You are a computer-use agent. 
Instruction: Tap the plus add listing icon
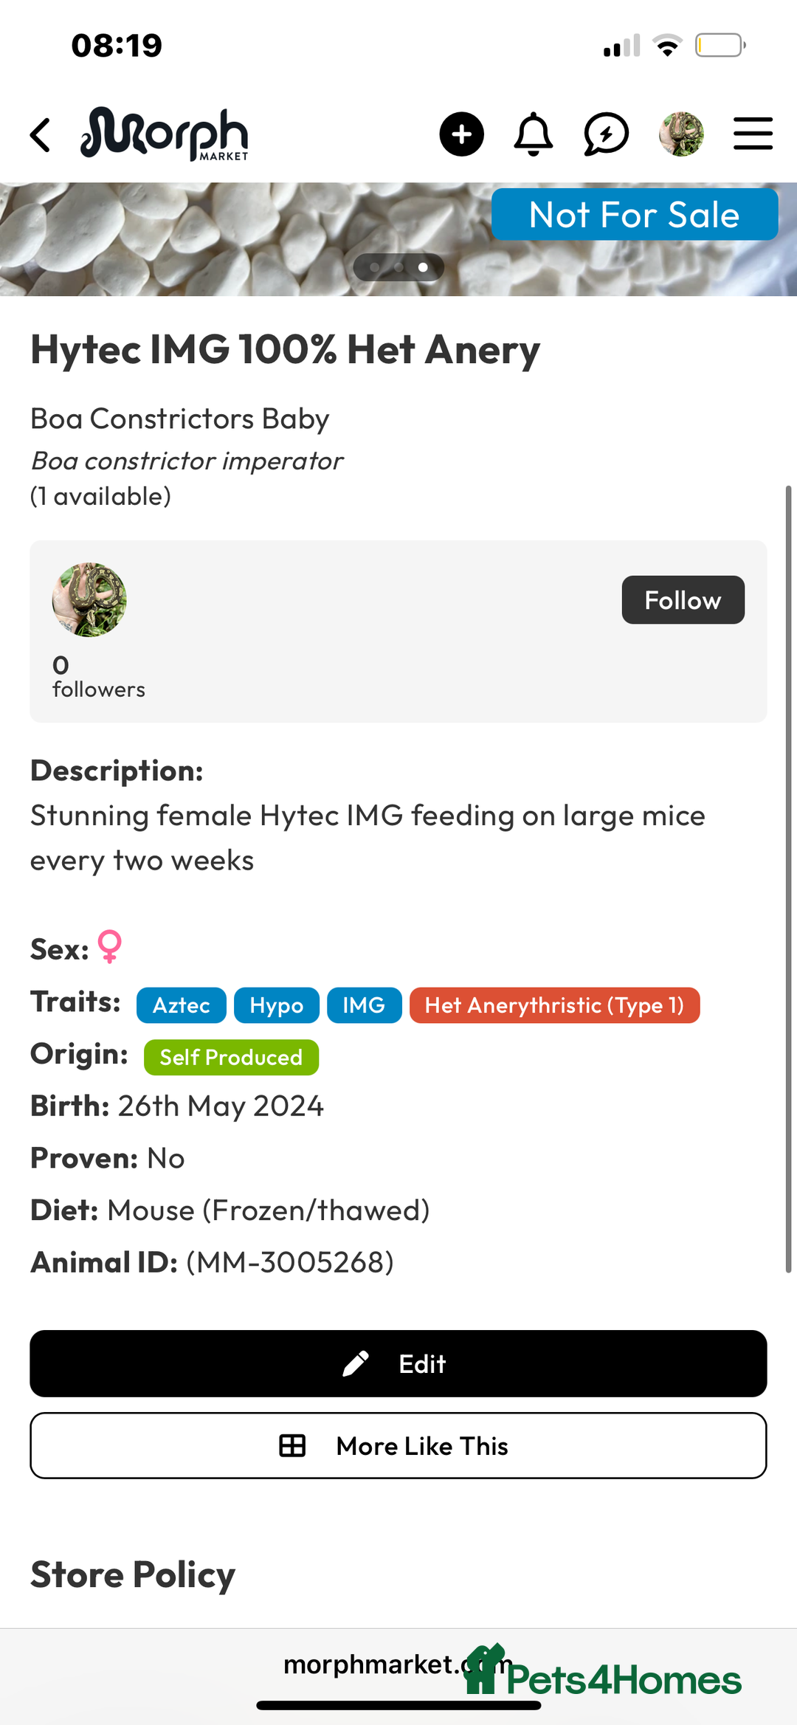[461, 134]
